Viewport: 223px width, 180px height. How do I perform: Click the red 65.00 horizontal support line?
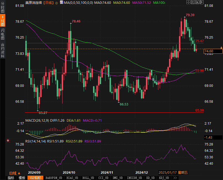110,112
